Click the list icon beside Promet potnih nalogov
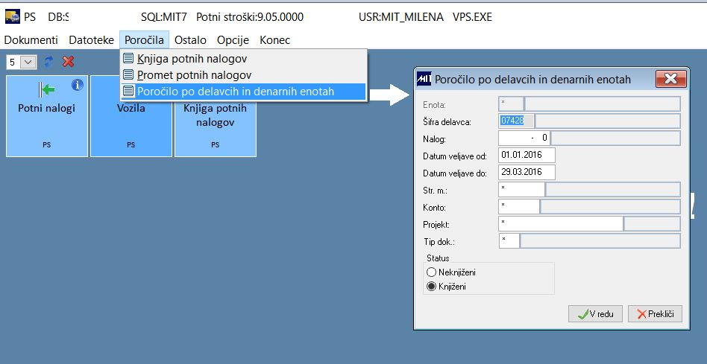 [128, 74]
